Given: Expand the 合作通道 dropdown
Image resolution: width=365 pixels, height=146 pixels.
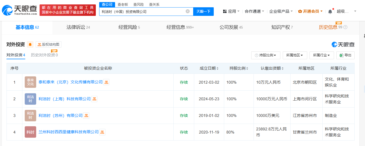Looking at the screenshot, I should point(254,11).
